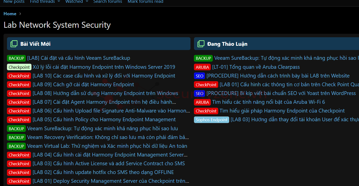
Task: Open [PROCEDURE] Bí kíp viết bài chuẩn SEO
Action: coord(281,93)
